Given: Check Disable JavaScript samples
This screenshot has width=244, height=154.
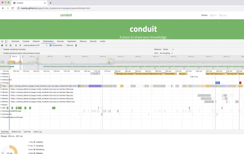Looking at the screenshot, I should tap(2, 49).
